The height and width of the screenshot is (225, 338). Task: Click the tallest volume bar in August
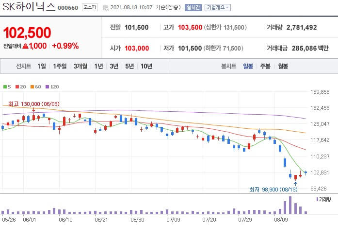[x=290, y=205]
